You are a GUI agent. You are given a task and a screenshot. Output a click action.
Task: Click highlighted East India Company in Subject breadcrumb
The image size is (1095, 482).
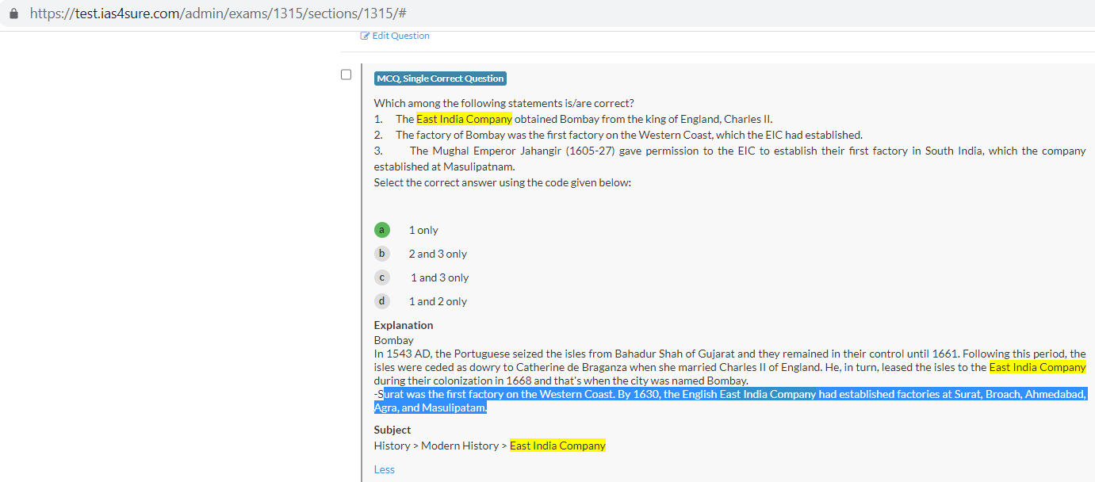(x=557, y=446)
